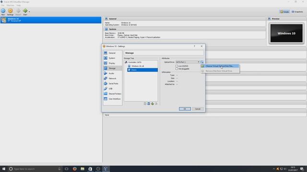Open the File menu

point(2,5)
